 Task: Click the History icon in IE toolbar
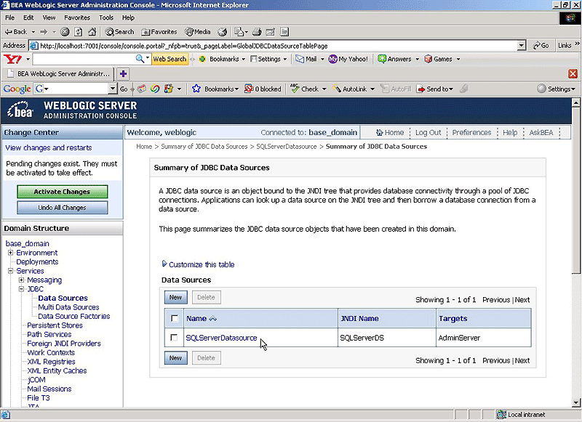pos(222,32)
